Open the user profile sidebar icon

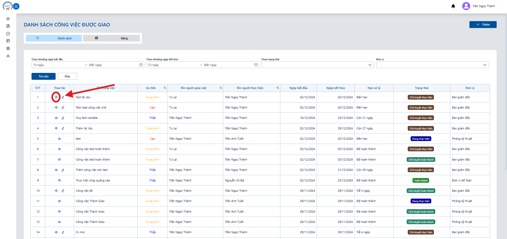8,56
